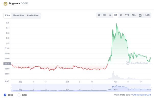Viewport: 154px width, 99px height.
Task: Click the 0.100 label on price axis
Action: coord(7,48)
